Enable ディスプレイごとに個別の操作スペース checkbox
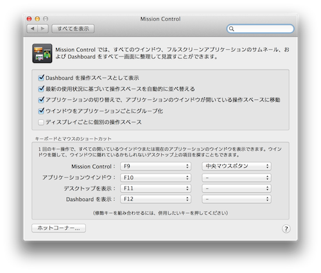This screenshot has height=273, width=321. [41, 122]
